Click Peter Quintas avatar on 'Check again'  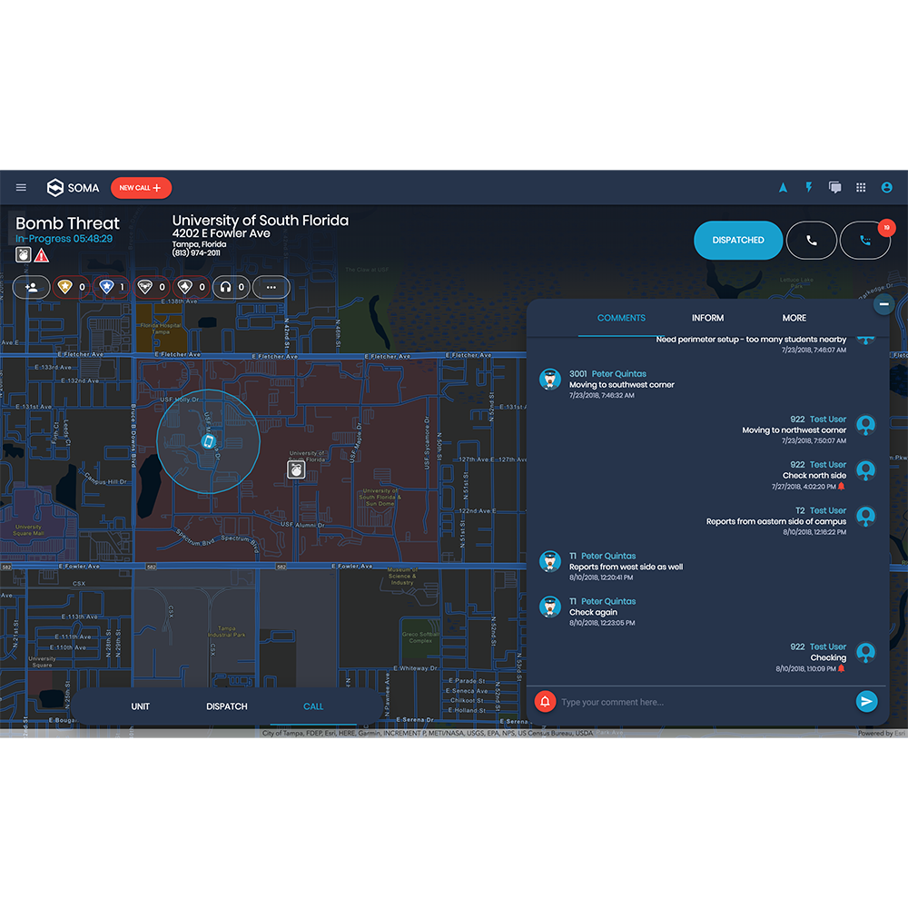pos(549,607)
